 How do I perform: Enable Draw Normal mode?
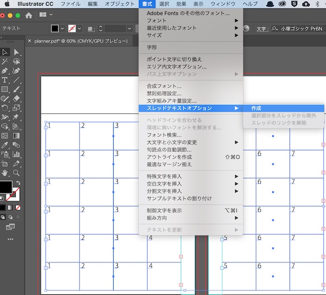tap(3, 217)
